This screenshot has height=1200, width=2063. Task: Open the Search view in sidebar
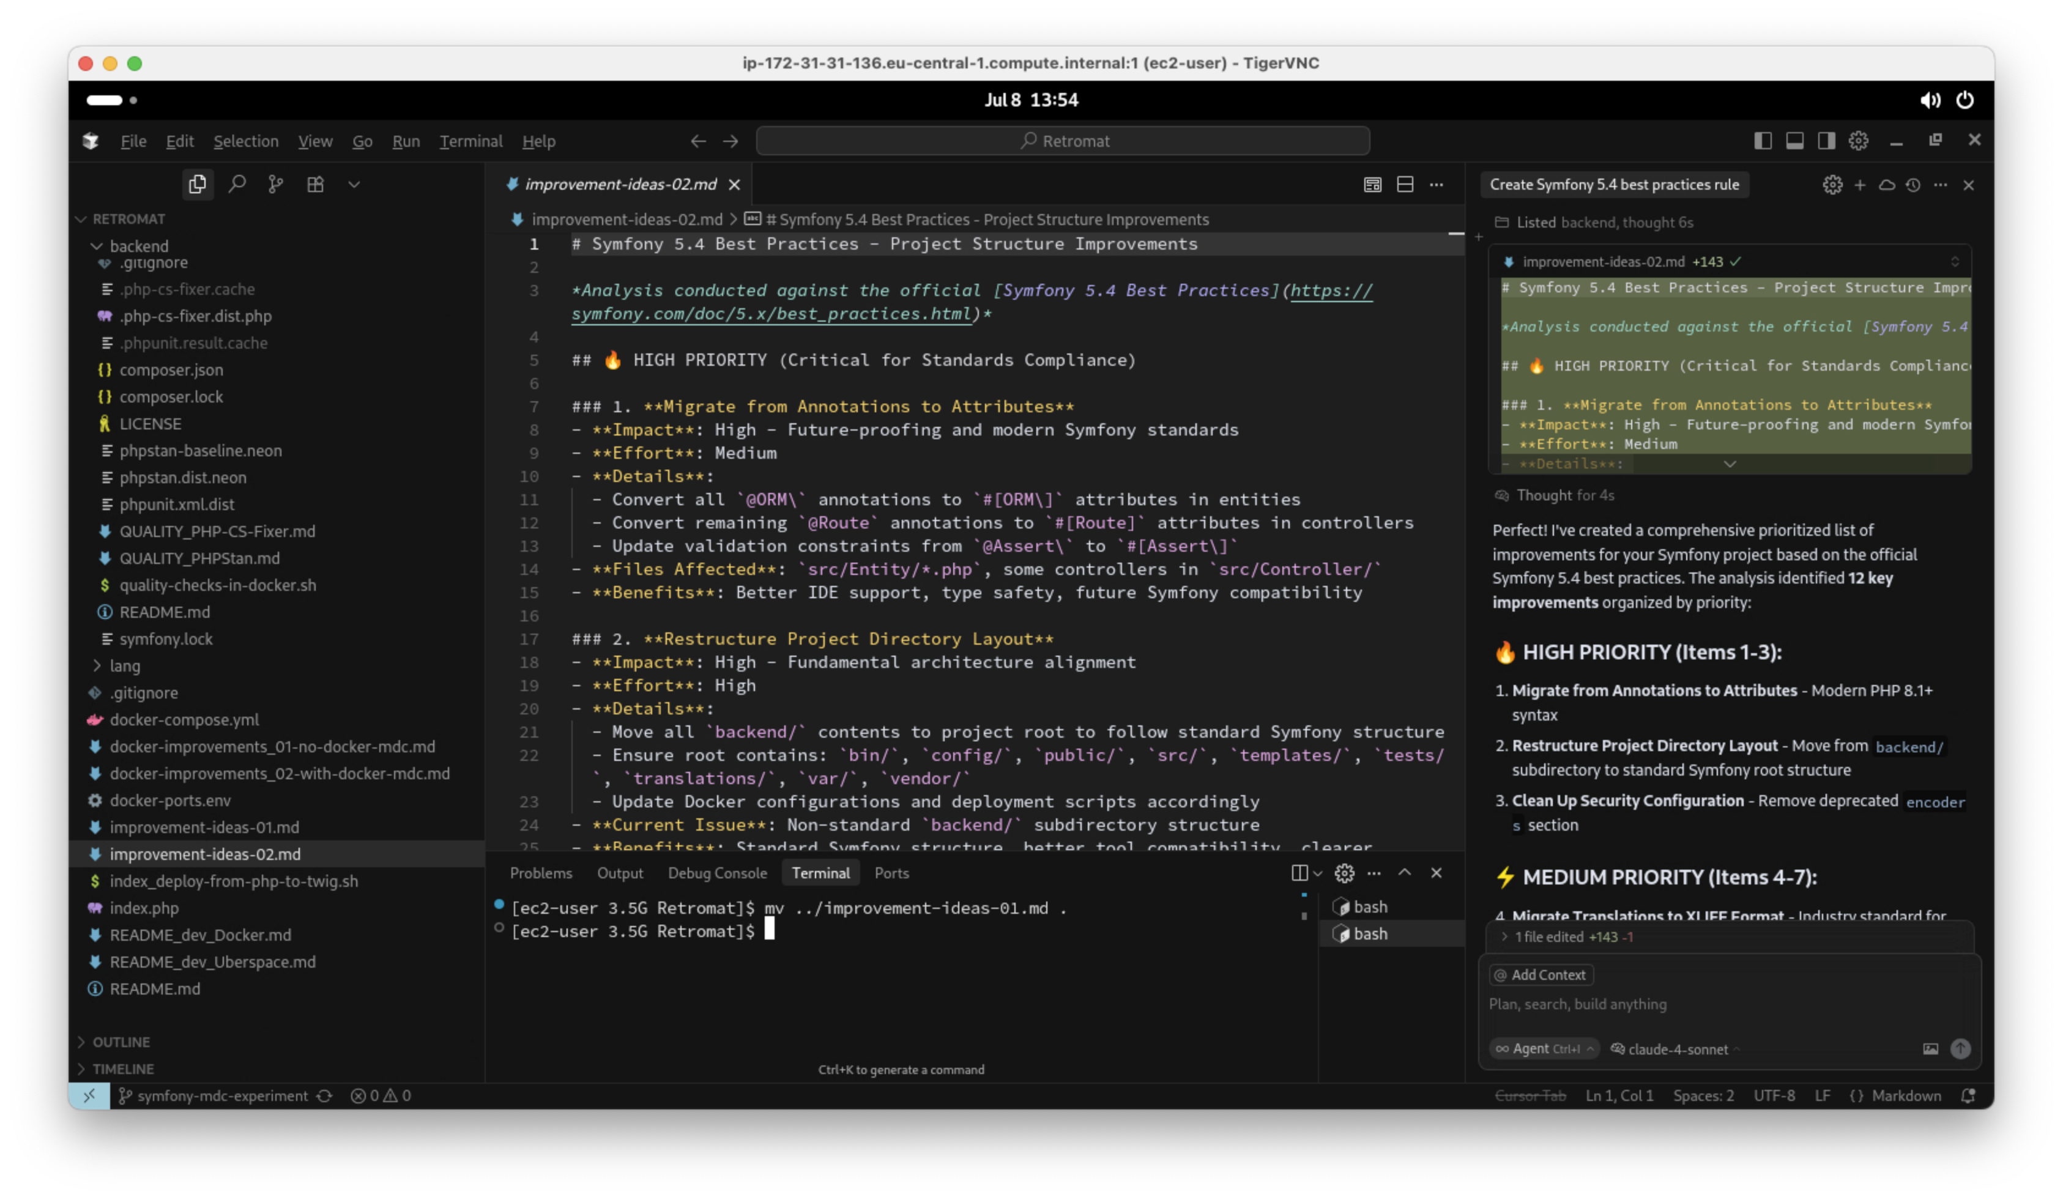(237, 184)
